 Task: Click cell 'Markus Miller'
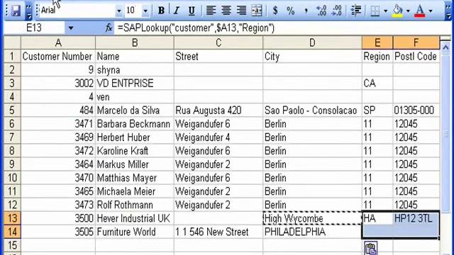pos(135,164)
